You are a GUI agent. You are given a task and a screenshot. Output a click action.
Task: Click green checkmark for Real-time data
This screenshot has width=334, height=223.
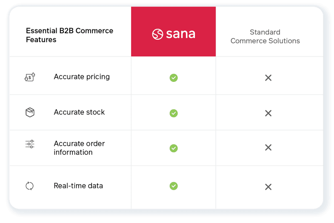[x=174, y=186]
